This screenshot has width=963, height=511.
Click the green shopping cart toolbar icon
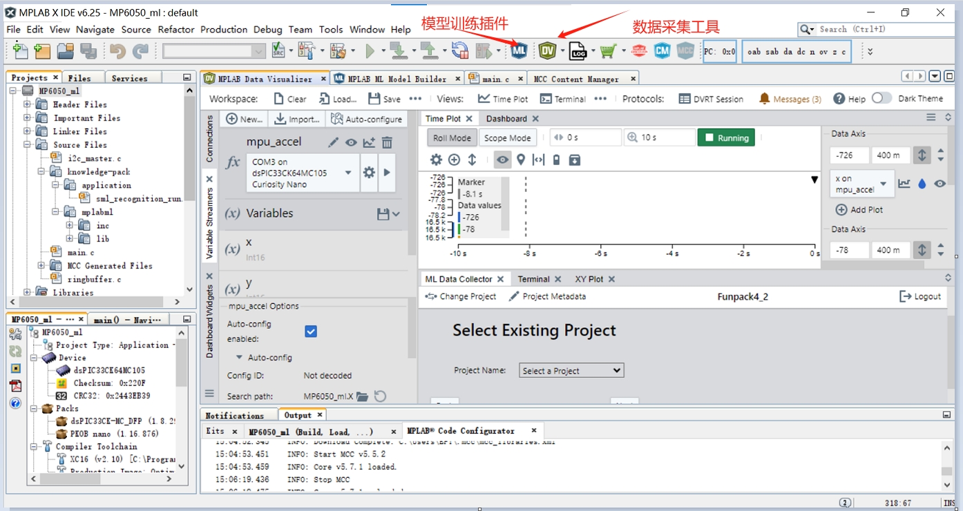tap(607, 51)
